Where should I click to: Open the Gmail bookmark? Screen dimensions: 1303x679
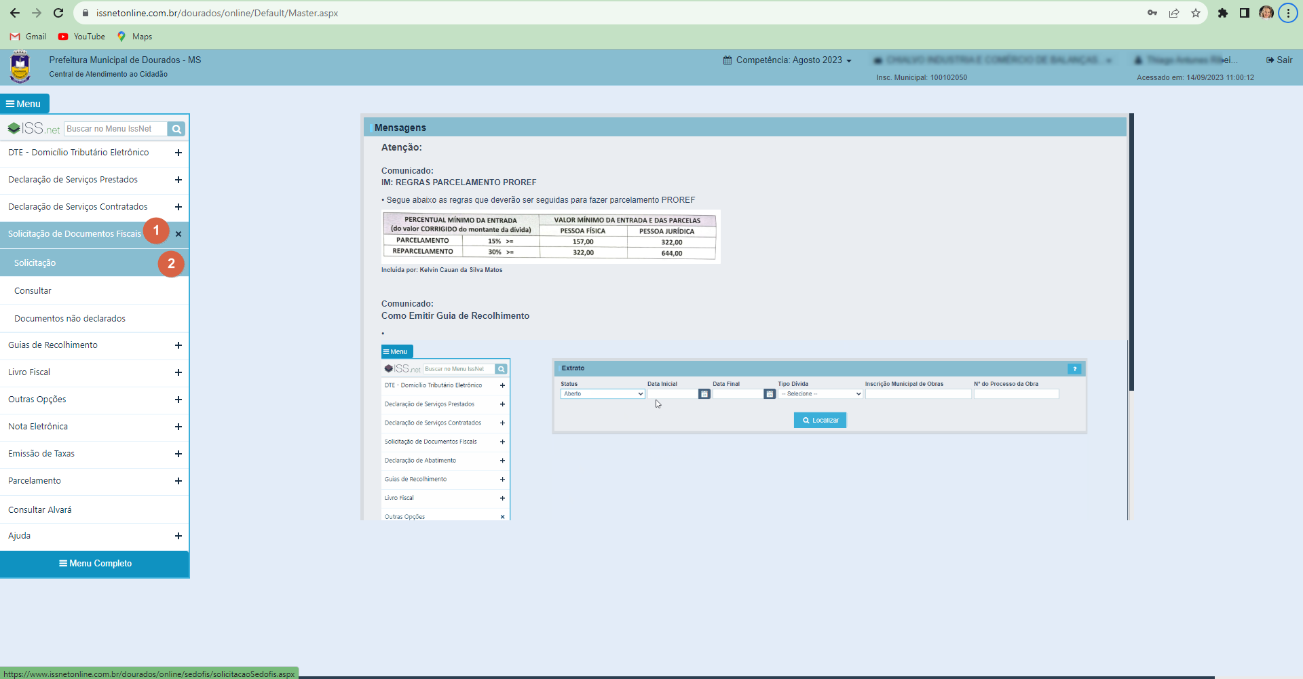[29, 37]
